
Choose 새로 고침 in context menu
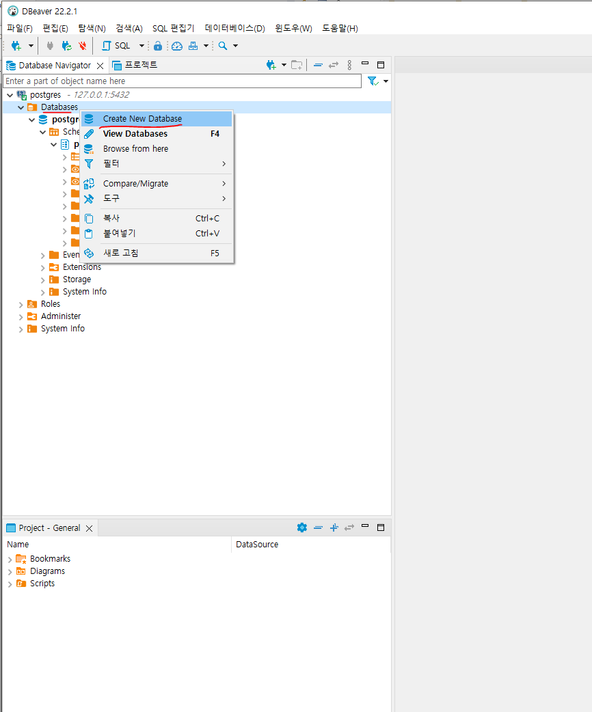click(157, 253)
